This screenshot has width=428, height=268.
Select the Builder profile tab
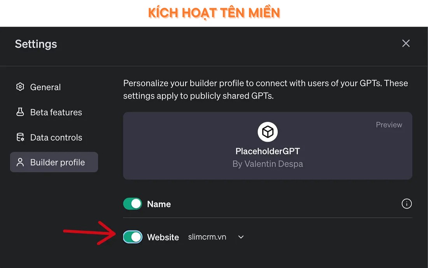coord(54,162)
